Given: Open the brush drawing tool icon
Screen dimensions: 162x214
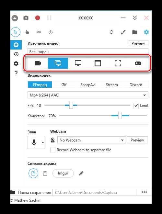Looking at the screenshot, I should point(123,32).
